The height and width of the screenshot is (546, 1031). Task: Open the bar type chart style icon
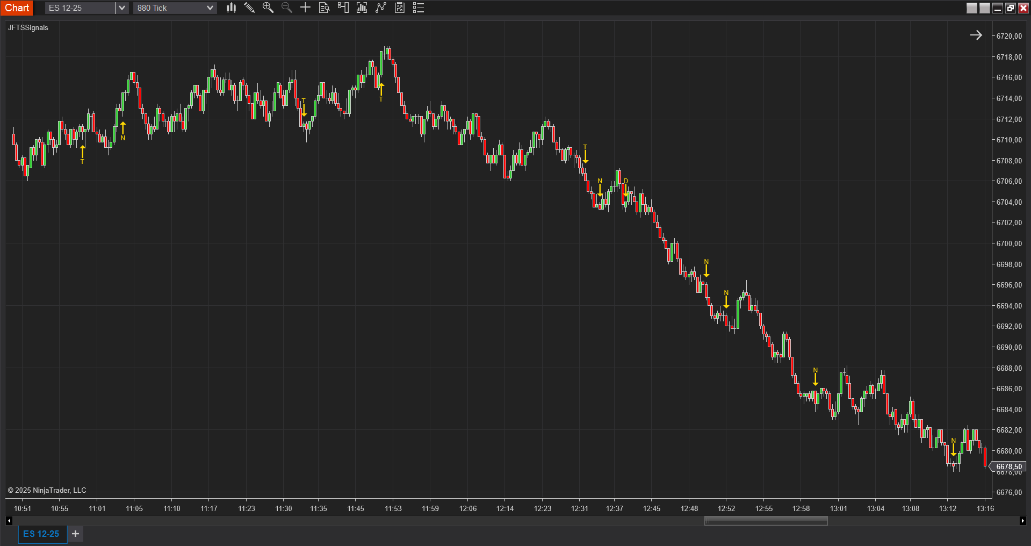pyautogui.click(x=231, y=8)
